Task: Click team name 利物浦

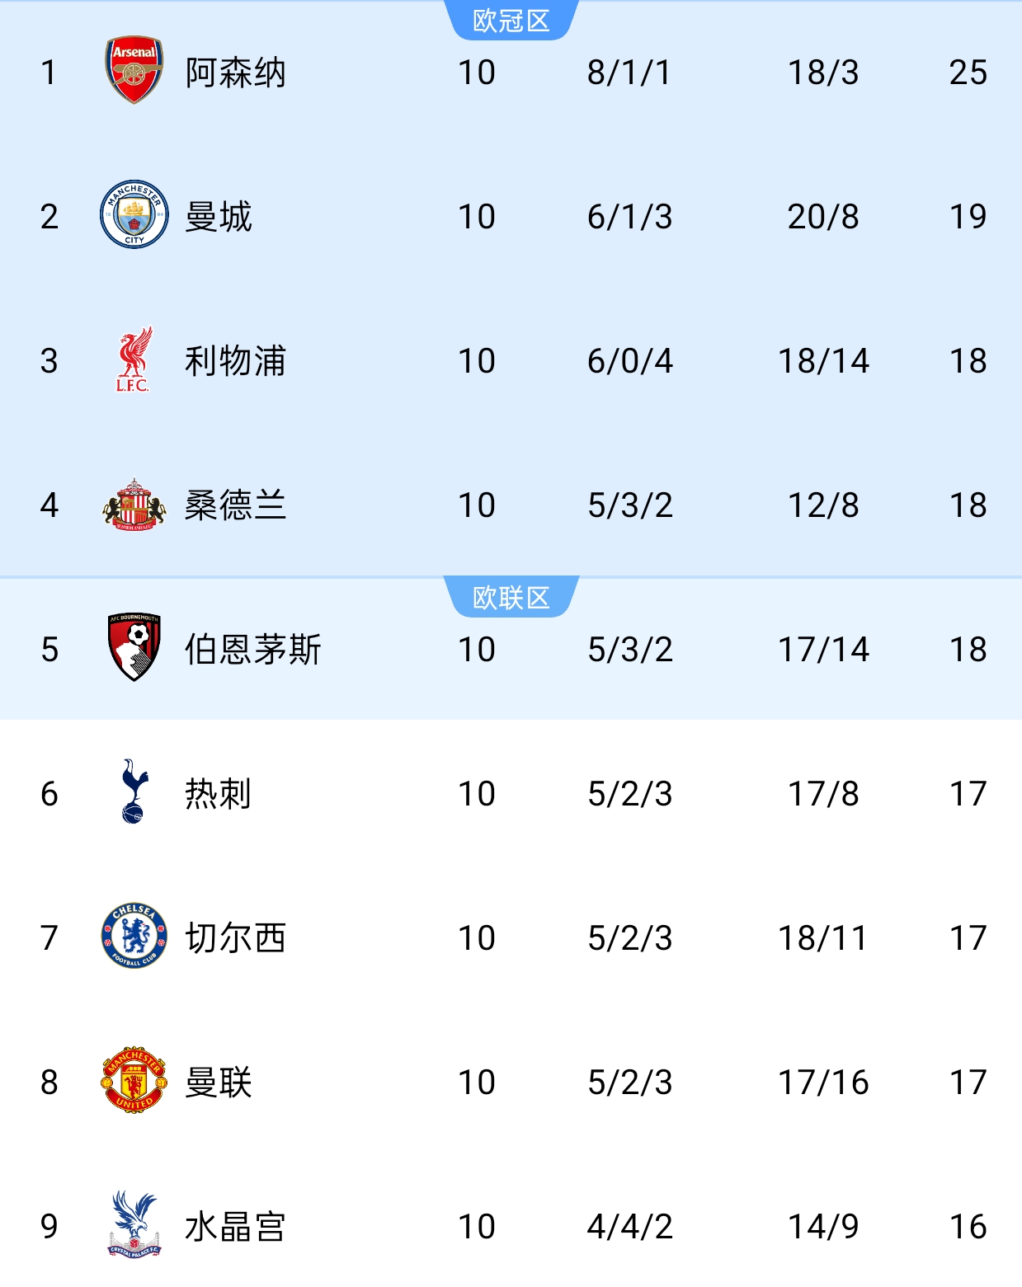Action: 235,361
